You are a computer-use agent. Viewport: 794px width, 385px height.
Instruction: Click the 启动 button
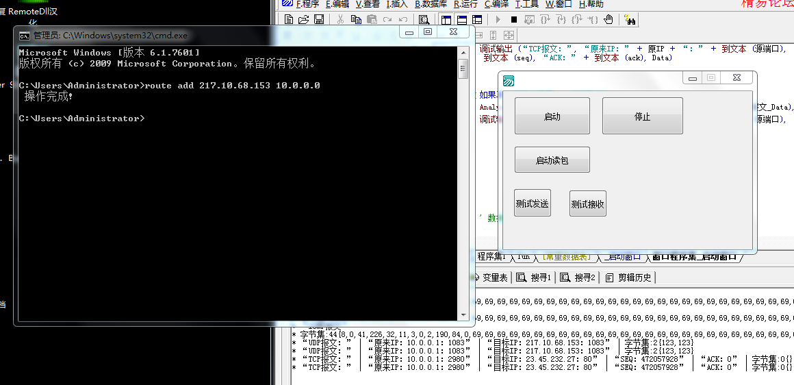pyautogui.click(x=552, y=116)
